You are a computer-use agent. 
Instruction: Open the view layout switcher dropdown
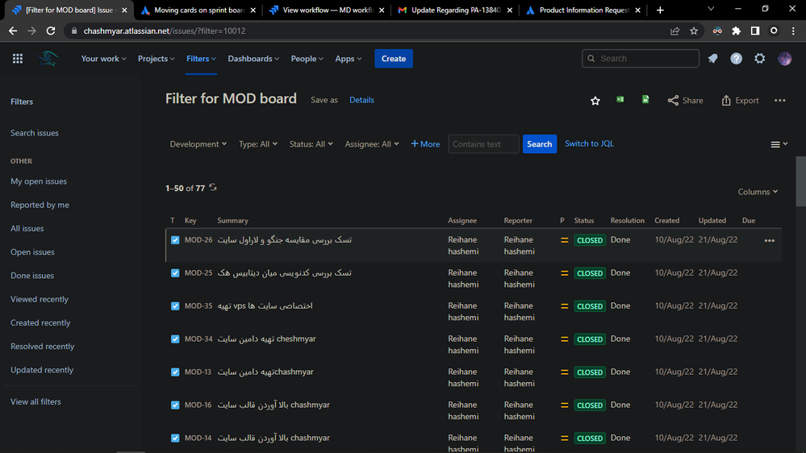pos(779,144)
